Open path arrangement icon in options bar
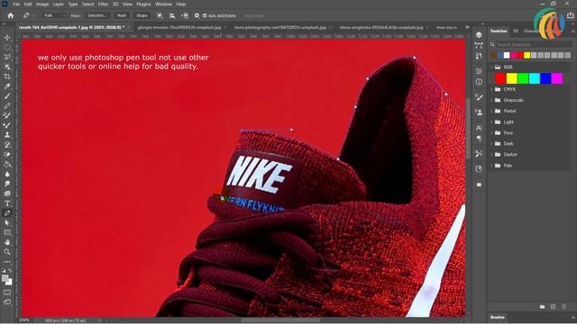Image resolution: width=577 pixels, height=324 pixels. pyautogui.click(x=185, y=16)
